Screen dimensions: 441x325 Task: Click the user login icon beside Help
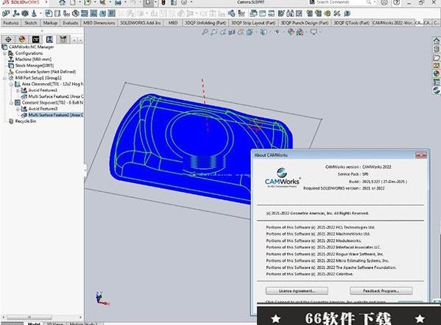[x=384, y=2]
